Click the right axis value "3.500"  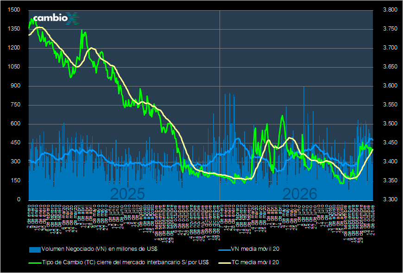[x=390, y=124]
